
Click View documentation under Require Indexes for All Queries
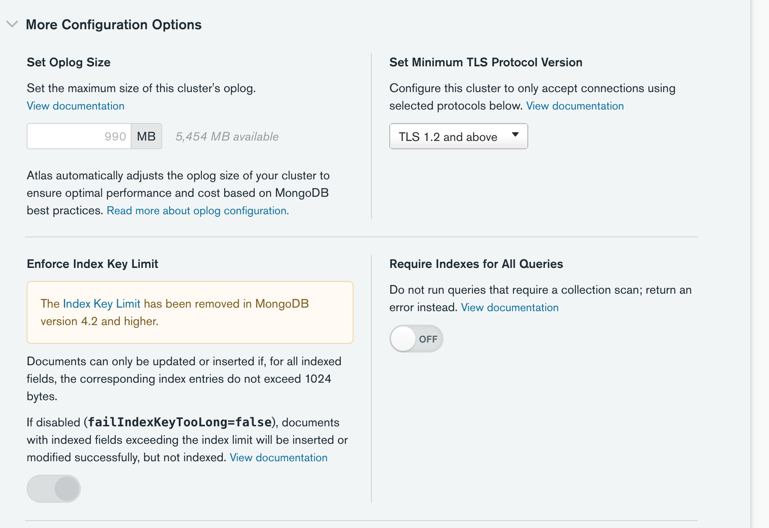pos(509,307)
